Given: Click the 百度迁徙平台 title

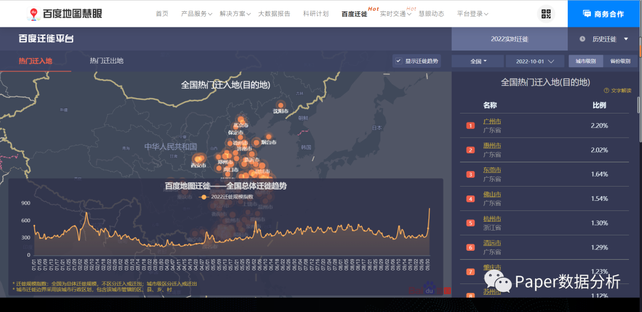Looking at the screenshot, I should (x=46, y=39).
